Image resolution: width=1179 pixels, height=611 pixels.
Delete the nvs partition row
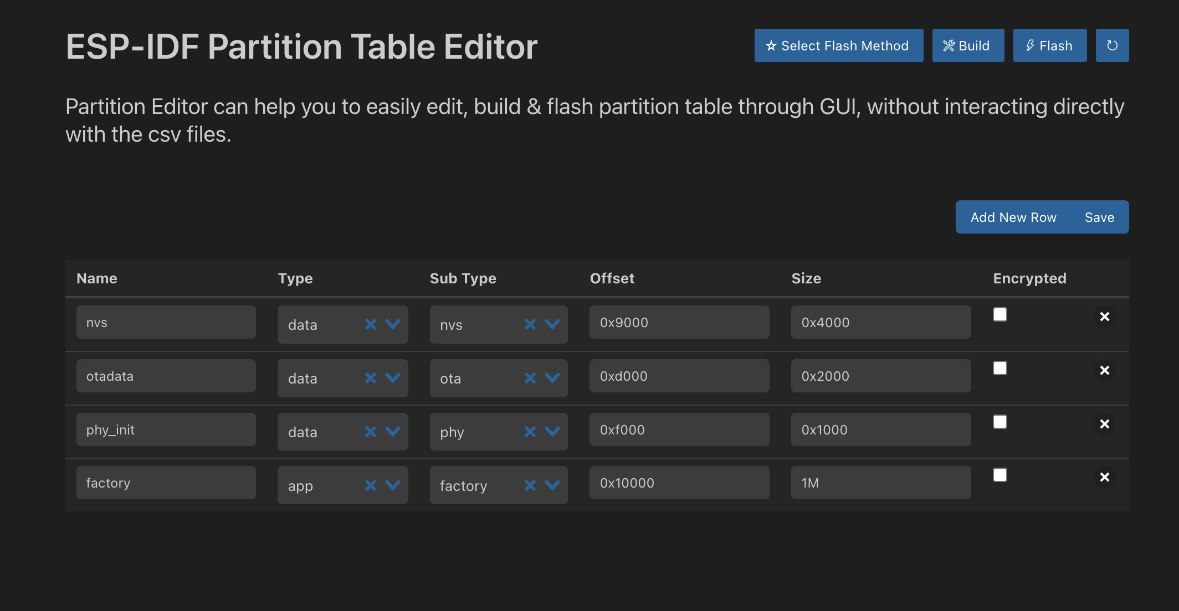1105,317
